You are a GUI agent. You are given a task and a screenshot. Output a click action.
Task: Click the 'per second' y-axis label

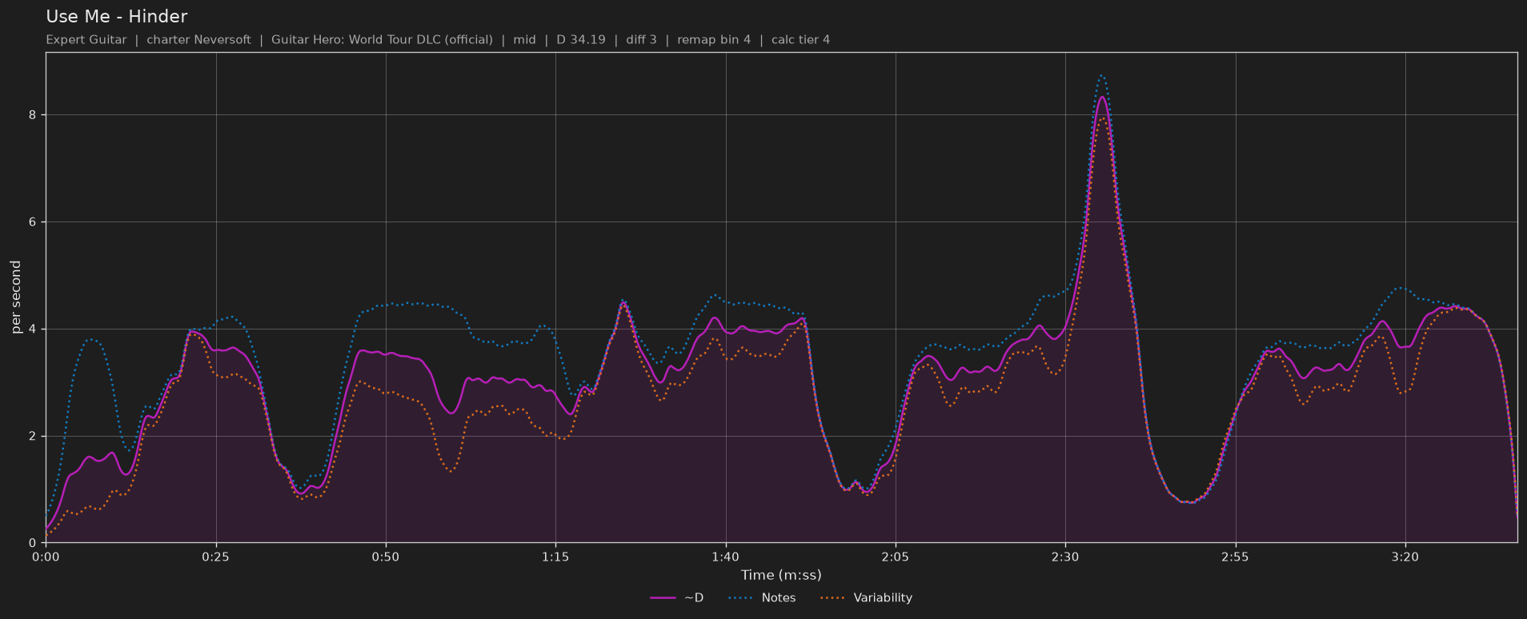coord(15,298)
